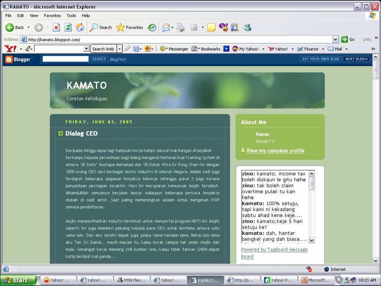This screenshot has height=286, width=381.
Task: Expand the Yahoo toolbar overflow chevron
Action: coord(373,49)
